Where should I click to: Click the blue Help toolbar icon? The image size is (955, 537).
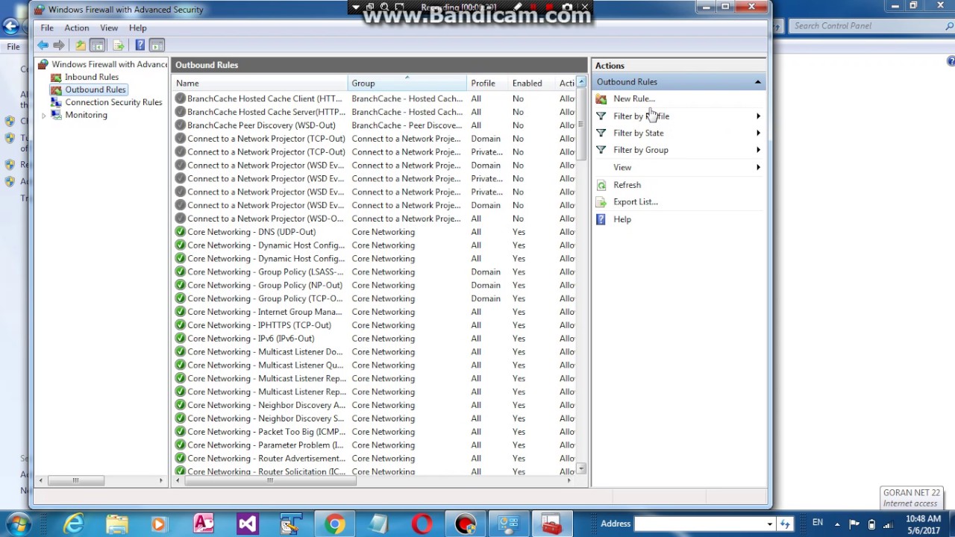coord(140,45)
